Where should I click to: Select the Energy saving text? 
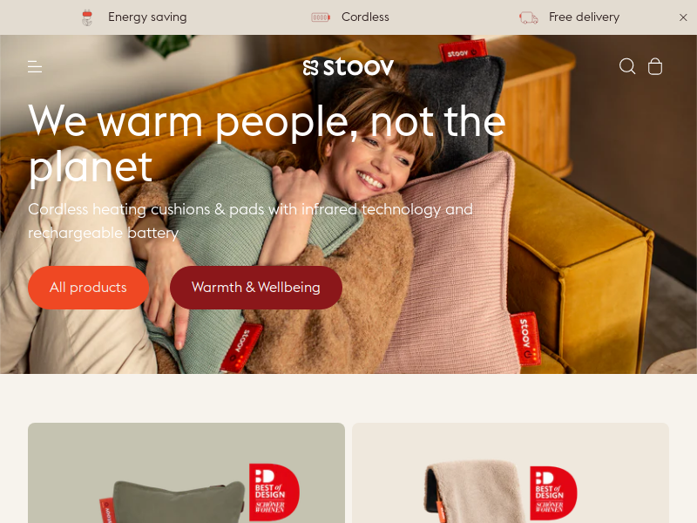(147, 17)
